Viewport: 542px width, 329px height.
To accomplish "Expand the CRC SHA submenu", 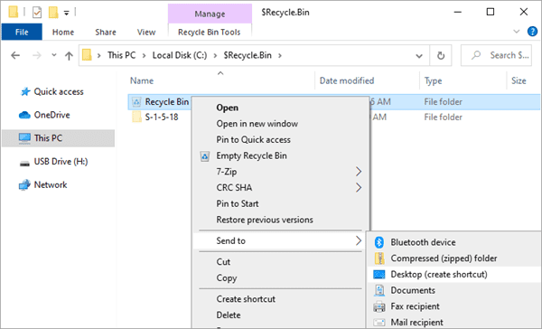I will (x=280, y=187).
